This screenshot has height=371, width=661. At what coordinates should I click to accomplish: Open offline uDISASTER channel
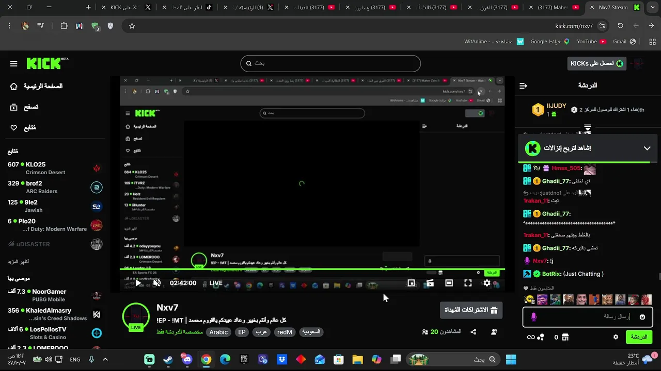(55, 244)
